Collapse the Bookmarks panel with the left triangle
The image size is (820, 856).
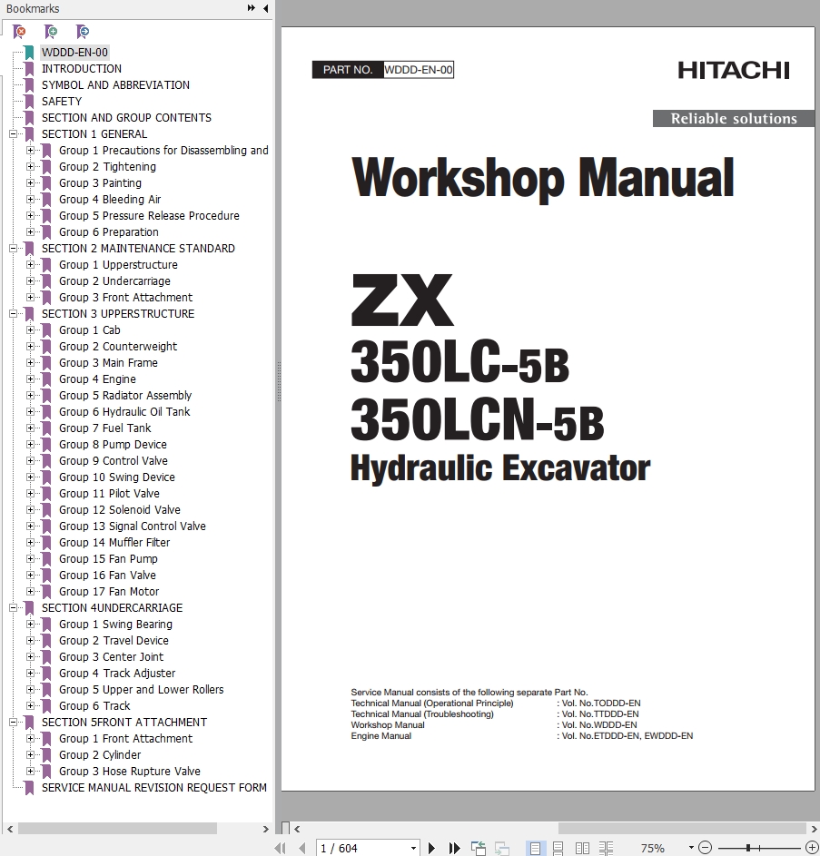coord(265,8)
